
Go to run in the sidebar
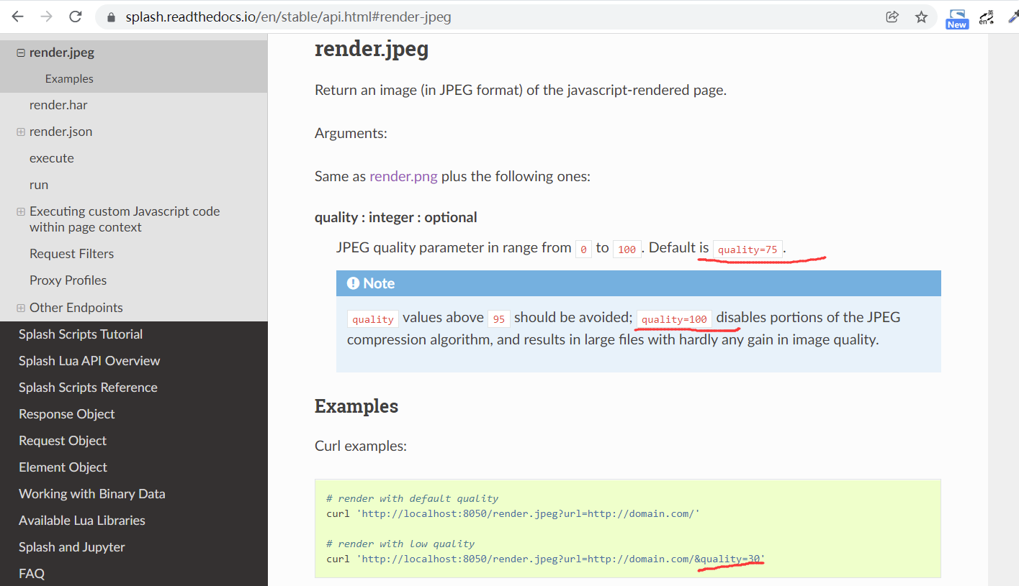pos(39,185)
